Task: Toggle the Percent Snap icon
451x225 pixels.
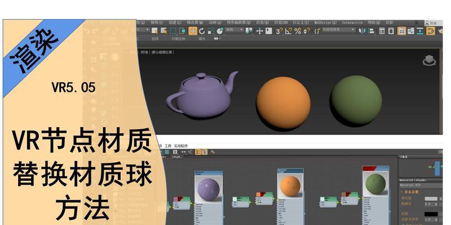Action: (298, 31)
